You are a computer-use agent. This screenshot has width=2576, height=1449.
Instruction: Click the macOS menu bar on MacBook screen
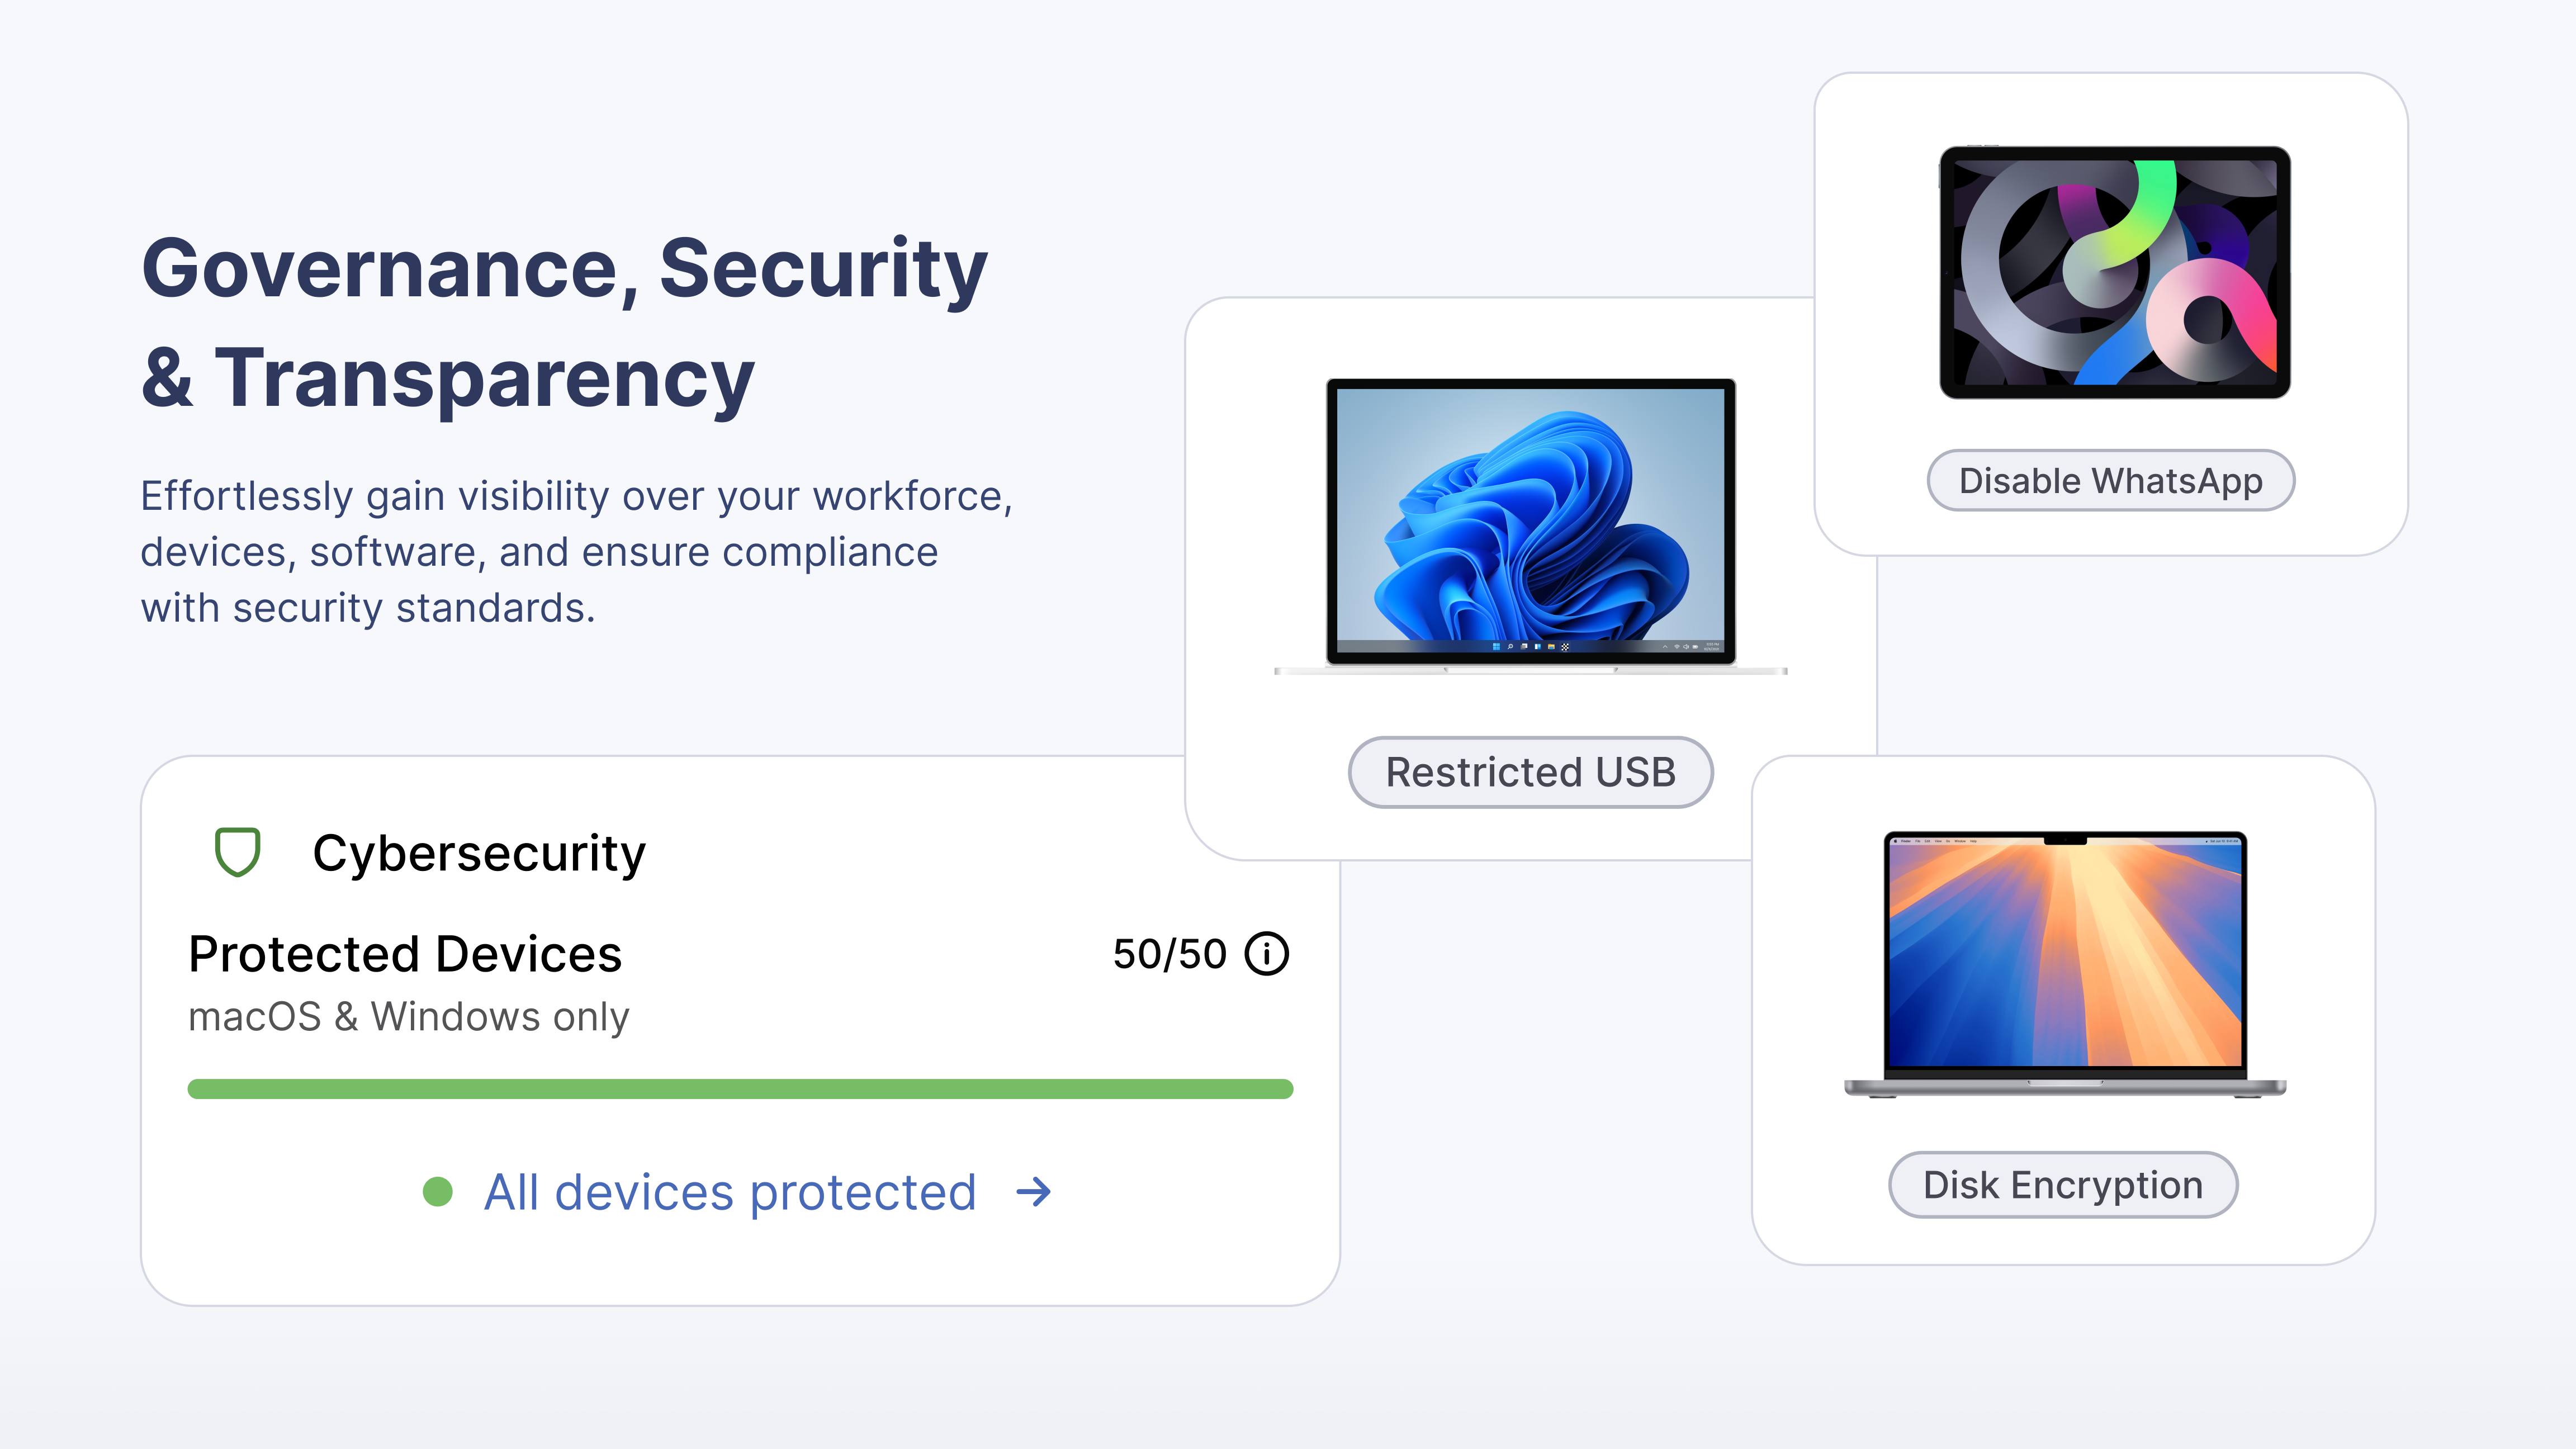tap(1960, 842)
